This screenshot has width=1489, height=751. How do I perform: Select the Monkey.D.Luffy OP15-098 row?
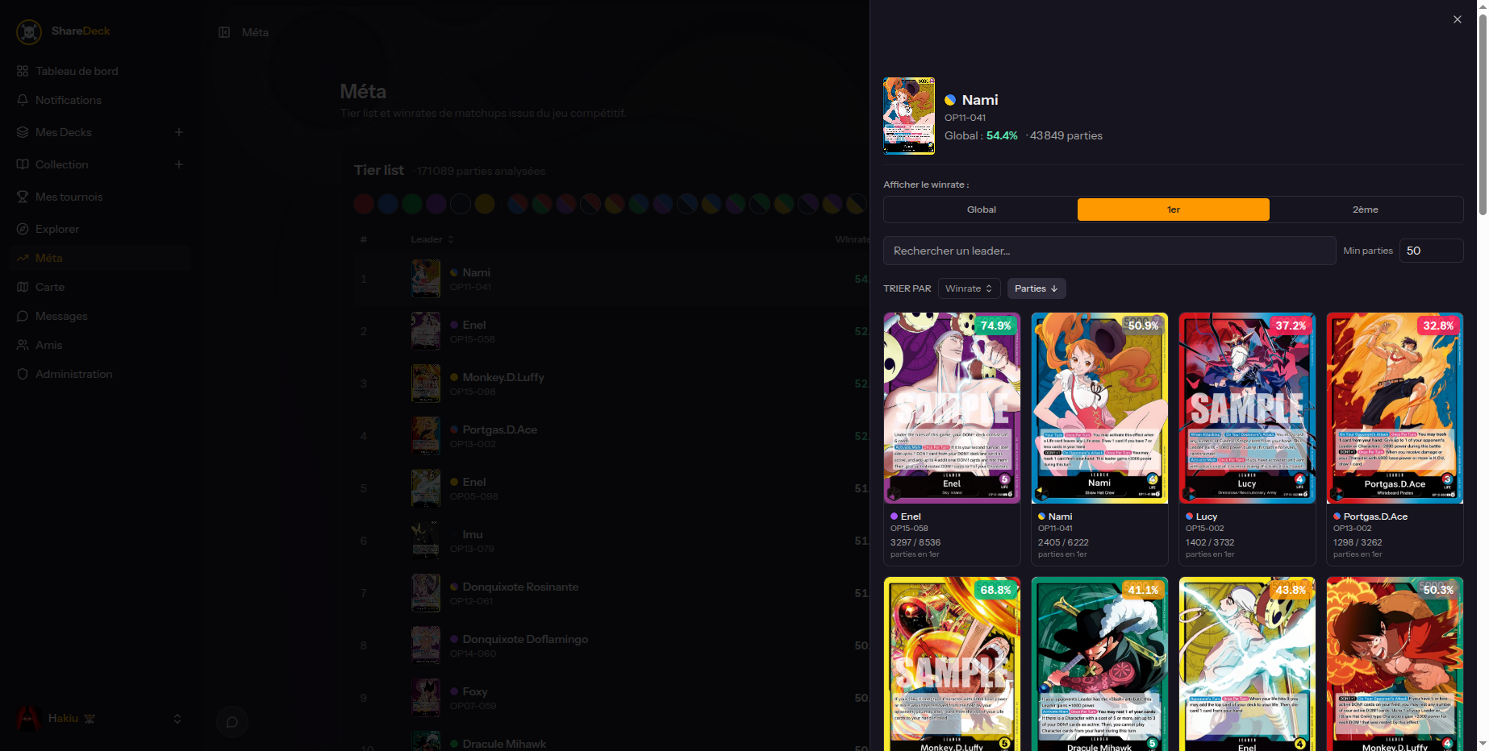(x=611, y=384)
